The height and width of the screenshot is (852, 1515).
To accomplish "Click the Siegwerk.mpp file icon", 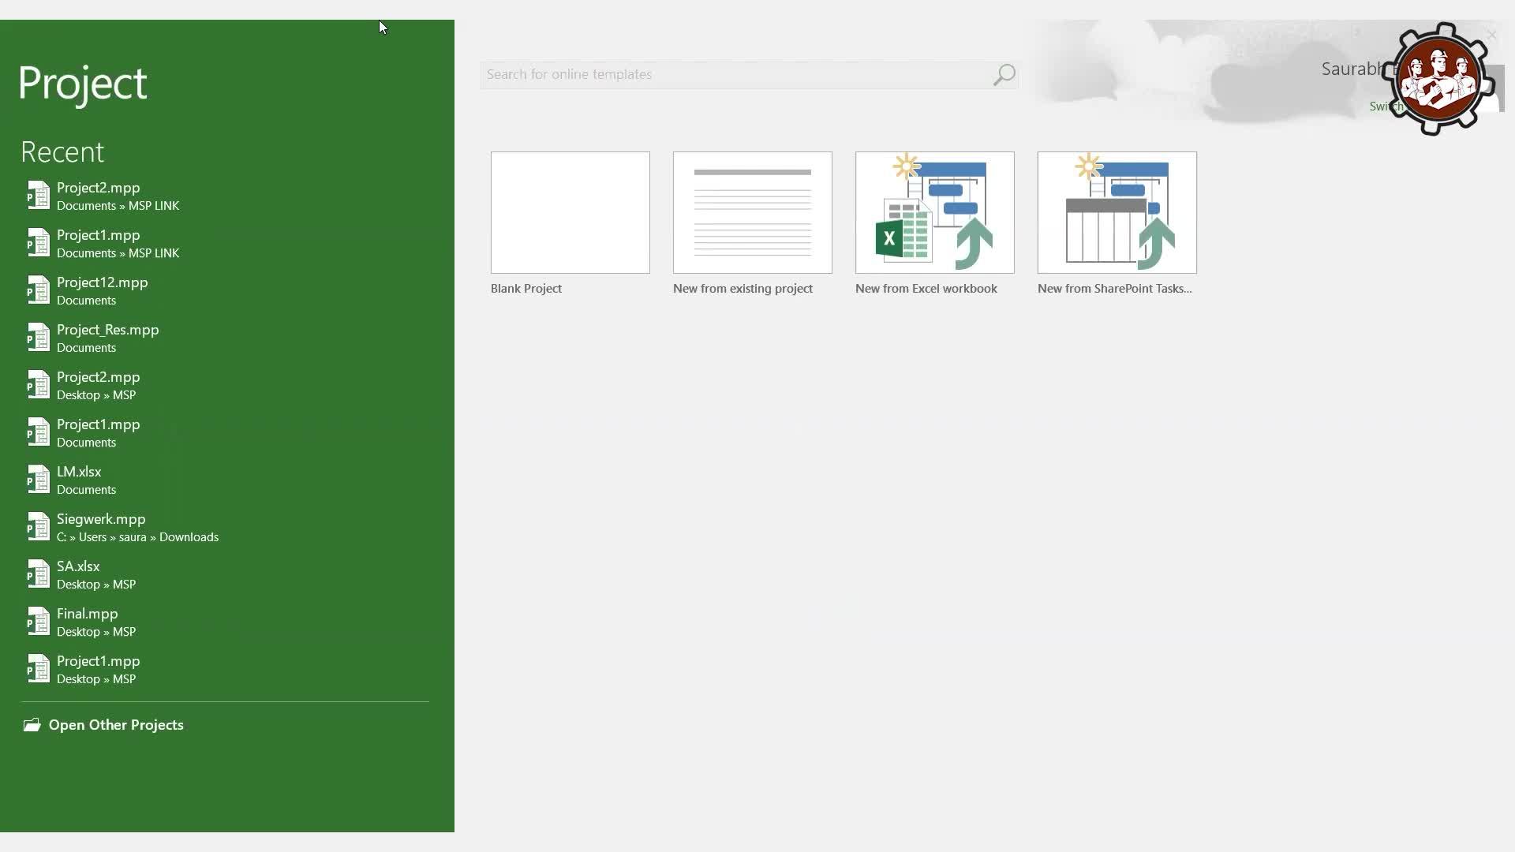I will pos(38,527).
